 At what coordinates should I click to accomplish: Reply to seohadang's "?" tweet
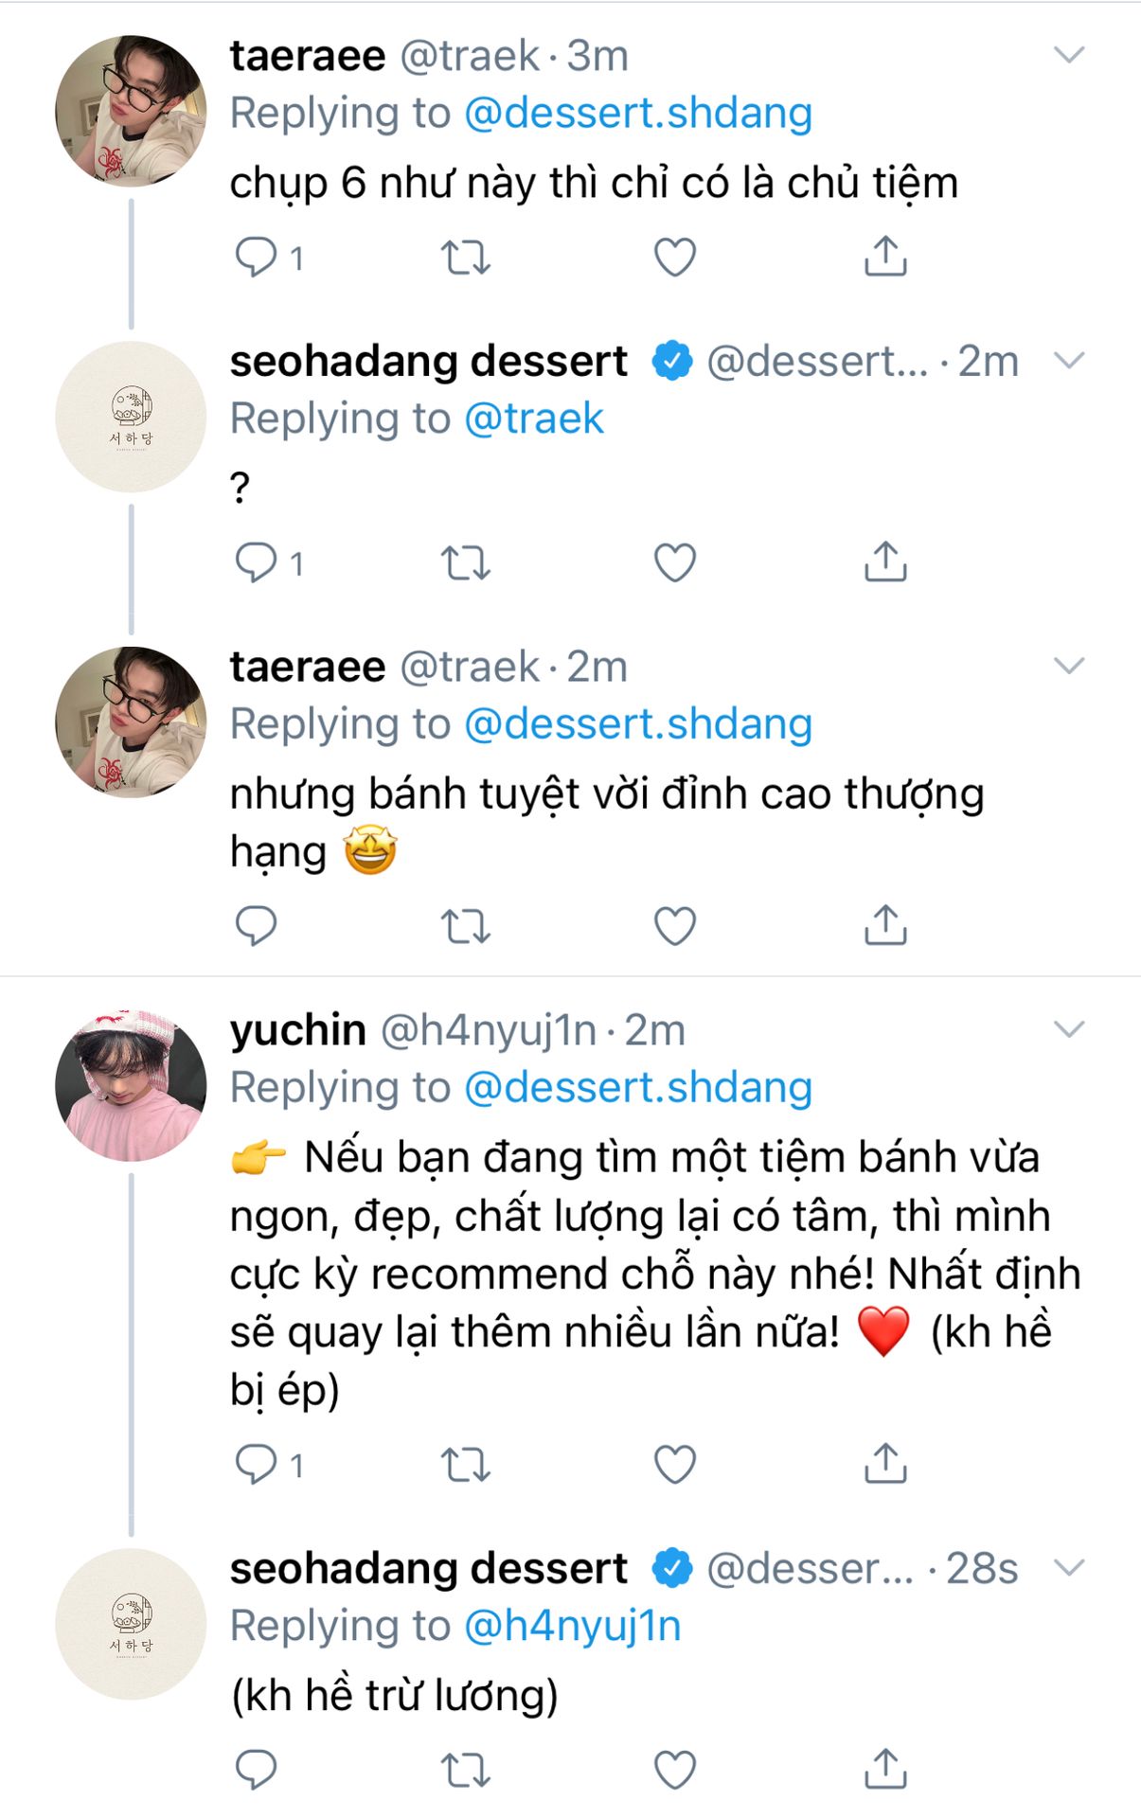(256, 562)
